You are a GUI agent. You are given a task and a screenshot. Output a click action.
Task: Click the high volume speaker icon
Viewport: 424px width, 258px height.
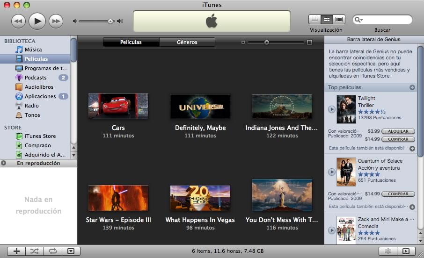tap(120, 21)
